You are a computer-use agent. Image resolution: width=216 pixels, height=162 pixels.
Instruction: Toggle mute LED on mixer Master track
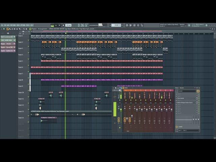click(x=120, y=101)
